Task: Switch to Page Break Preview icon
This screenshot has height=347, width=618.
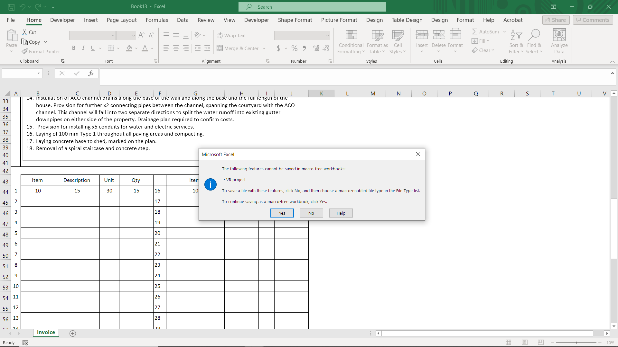Action: pyautogui.click(x=541, y=343)
